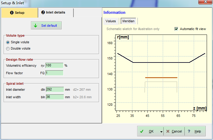Edit the Inlet width bIn field
Viewport: 213px width, 140px height.
(55, 97)
